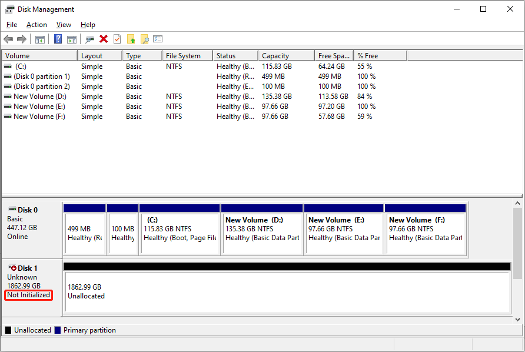The image size is (525, 352).
Task: Click the Disk 1 label in graphical pane
Action: [x=28, y=268]
